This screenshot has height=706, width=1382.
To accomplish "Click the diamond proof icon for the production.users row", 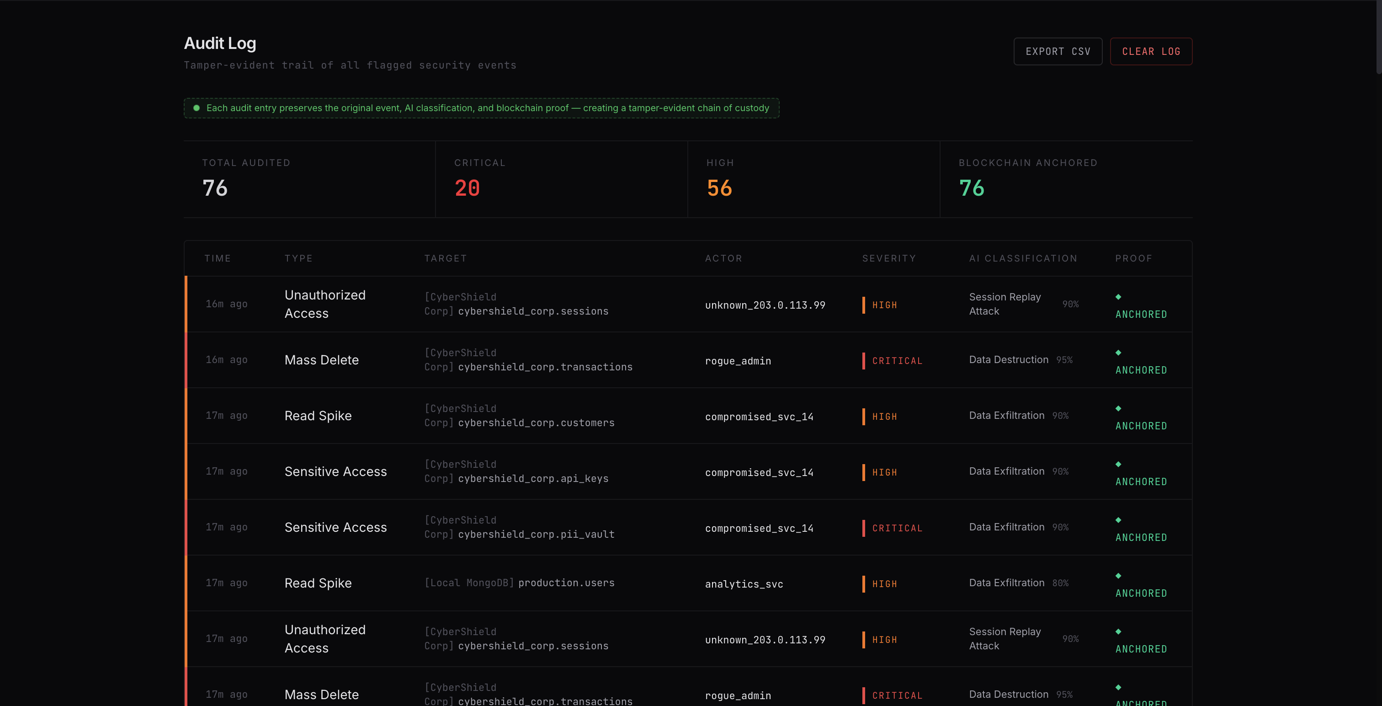I will 1118,576.
